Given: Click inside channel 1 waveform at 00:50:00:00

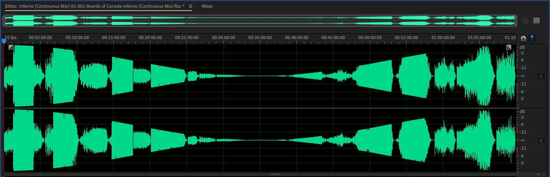Looking at the screenshot, I should [x=369, y=76].
